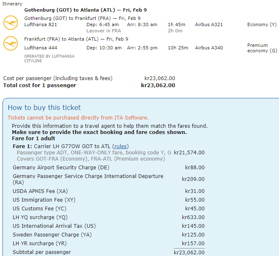Click 'Make sure to provide the exact booking' text
This screenshot has width=279, height=256.
[x=99, y=132]
